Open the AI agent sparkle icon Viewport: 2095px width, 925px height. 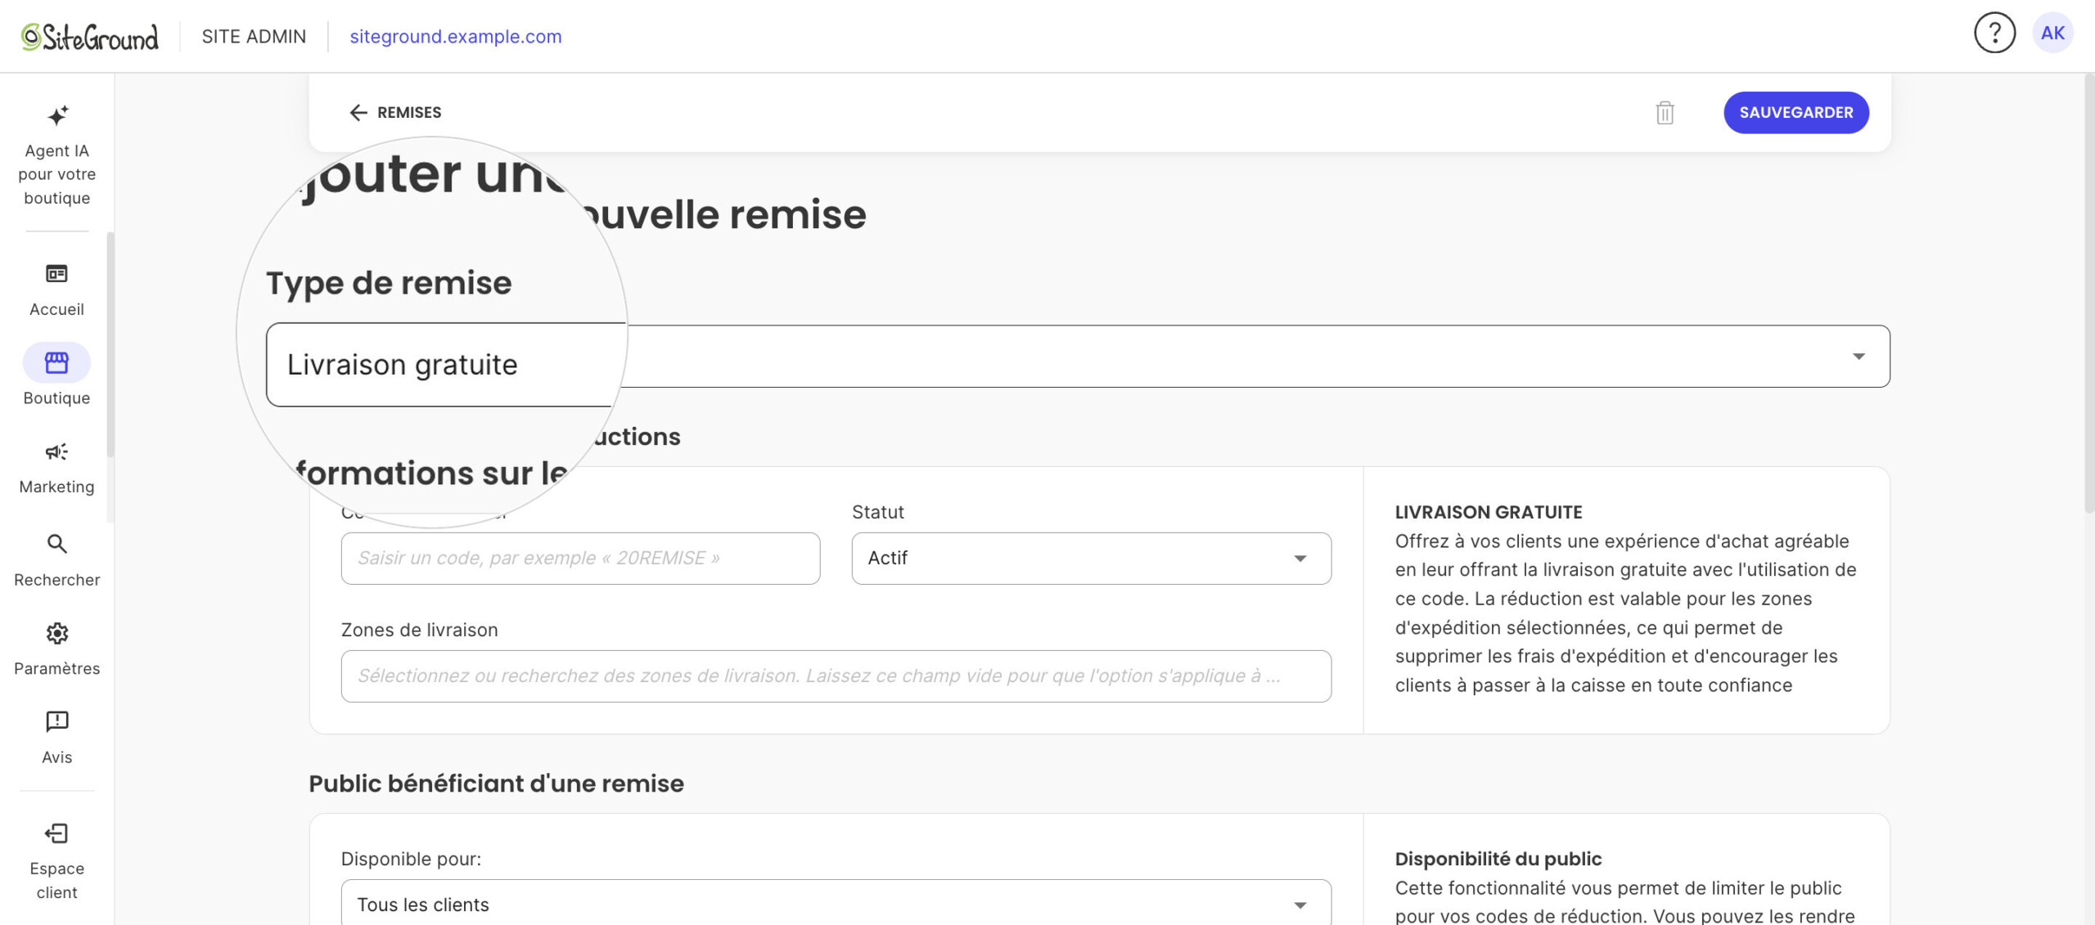point(57,115)
